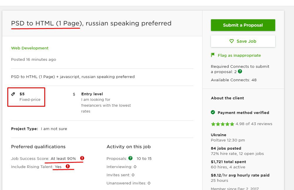Click the 'Unanswered invites: 0' line

pyautogui.click(x=129, y=183)
